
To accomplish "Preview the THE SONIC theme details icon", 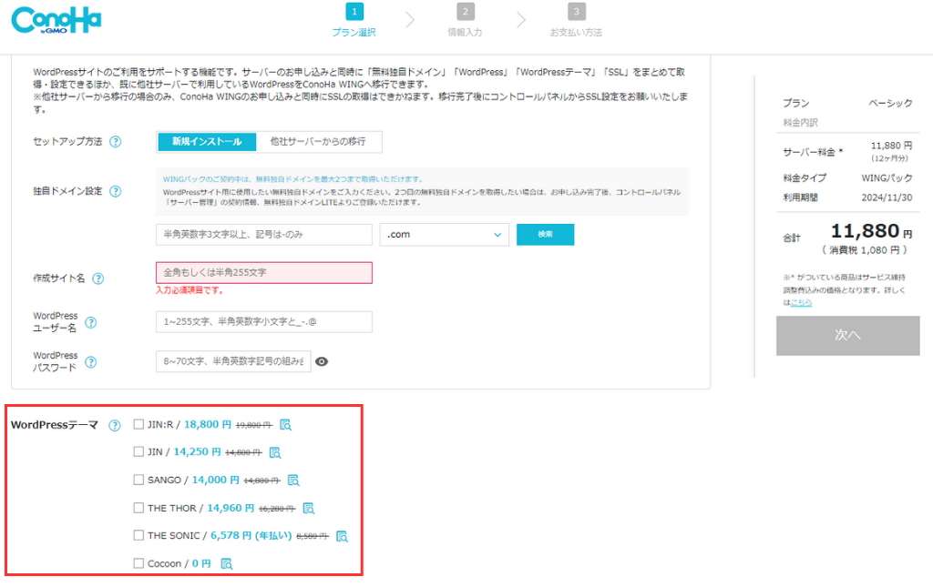I will (x=342, y=537).
